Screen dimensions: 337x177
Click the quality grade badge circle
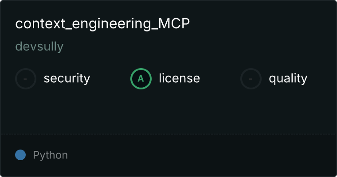(x=251, y=79)
